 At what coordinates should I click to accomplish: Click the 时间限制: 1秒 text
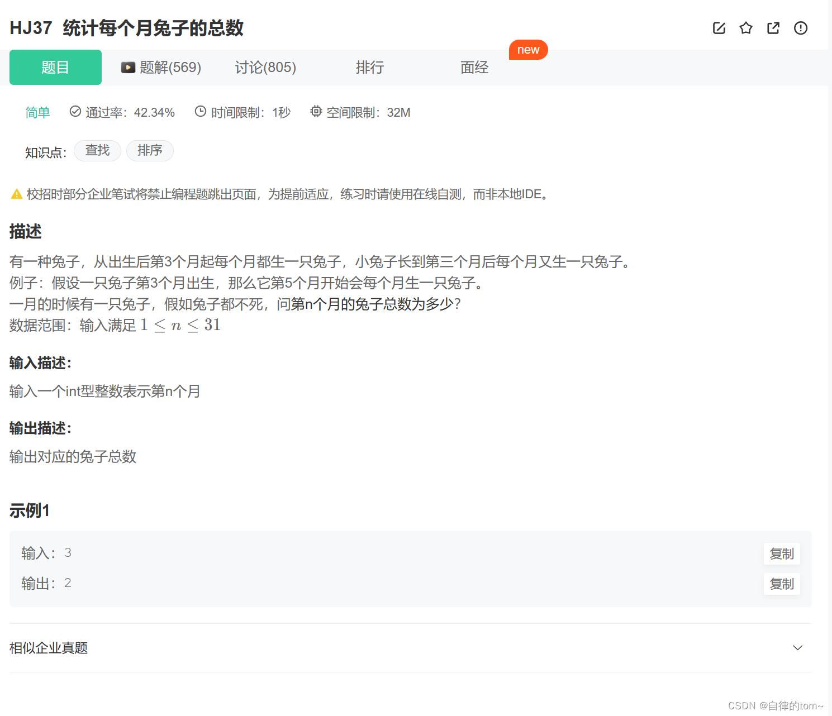tap(251, 113)
